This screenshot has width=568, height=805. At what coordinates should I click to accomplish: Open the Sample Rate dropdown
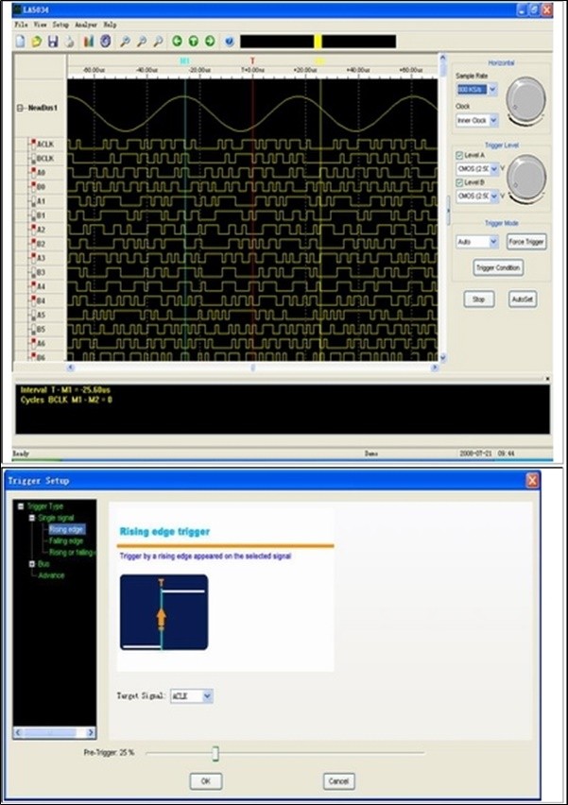coord(491,89)
